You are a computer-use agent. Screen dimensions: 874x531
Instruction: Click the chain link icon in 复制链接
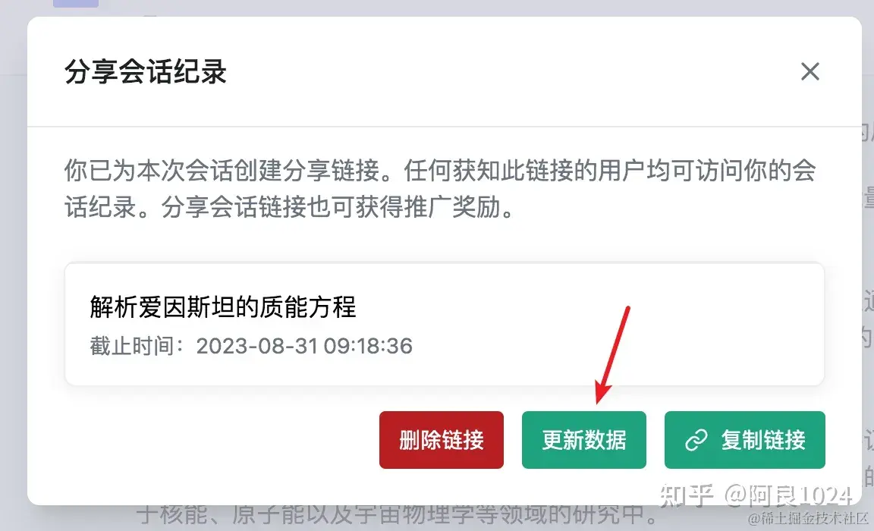point(696,440)
